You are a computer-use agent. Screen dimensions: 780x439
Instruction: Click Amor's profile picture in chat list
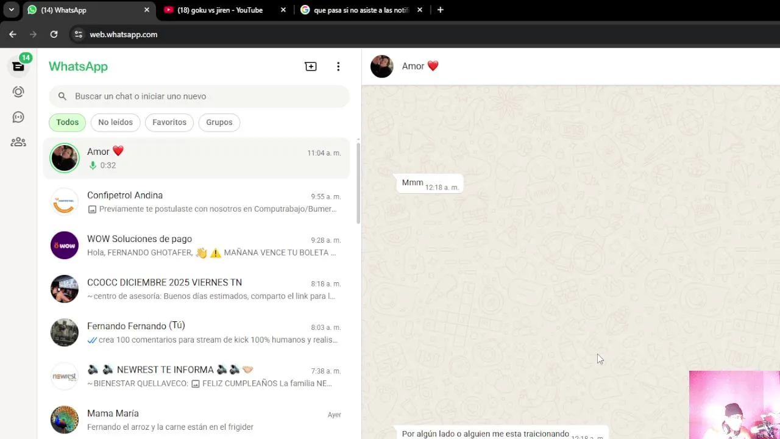tap(65, 158)
